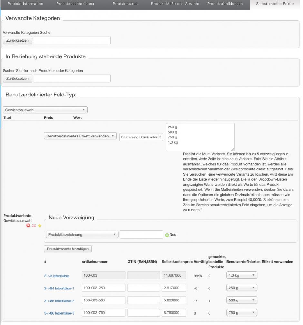The image size is (303, 325).
Task: Go to Produkt Maße und Gewicht tab
Action: (x=175, y=4)
